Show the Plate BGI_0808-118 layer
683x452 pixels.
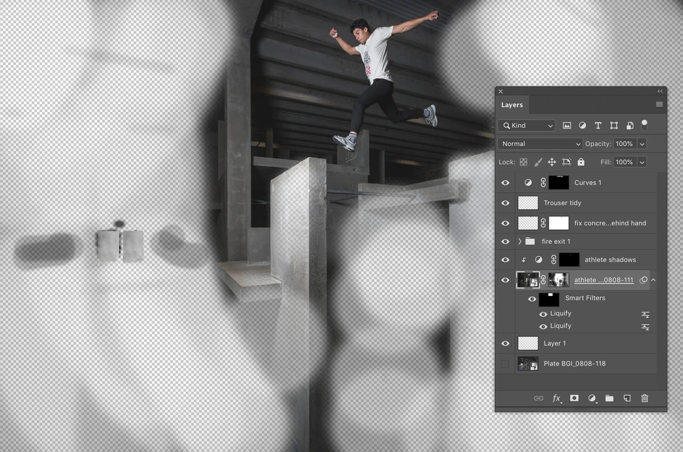pyautogui.click(x=505, y=364)
